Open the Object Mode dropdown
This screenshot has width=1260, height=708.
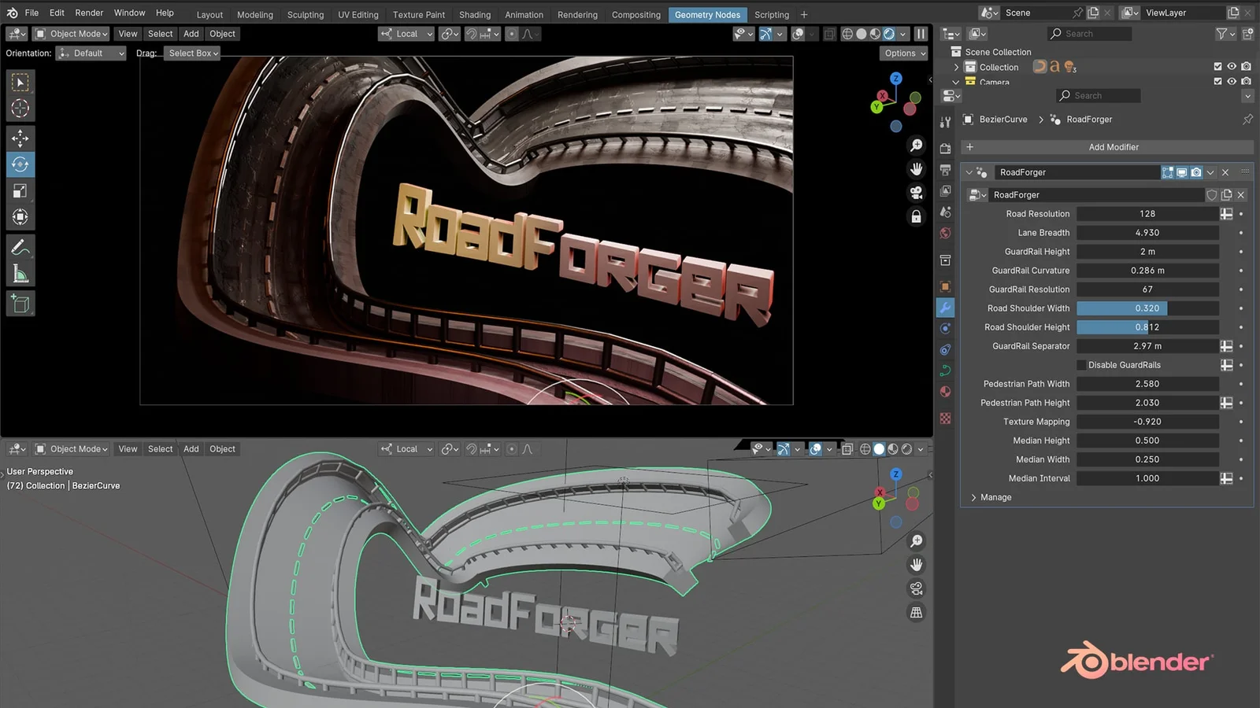71,33
